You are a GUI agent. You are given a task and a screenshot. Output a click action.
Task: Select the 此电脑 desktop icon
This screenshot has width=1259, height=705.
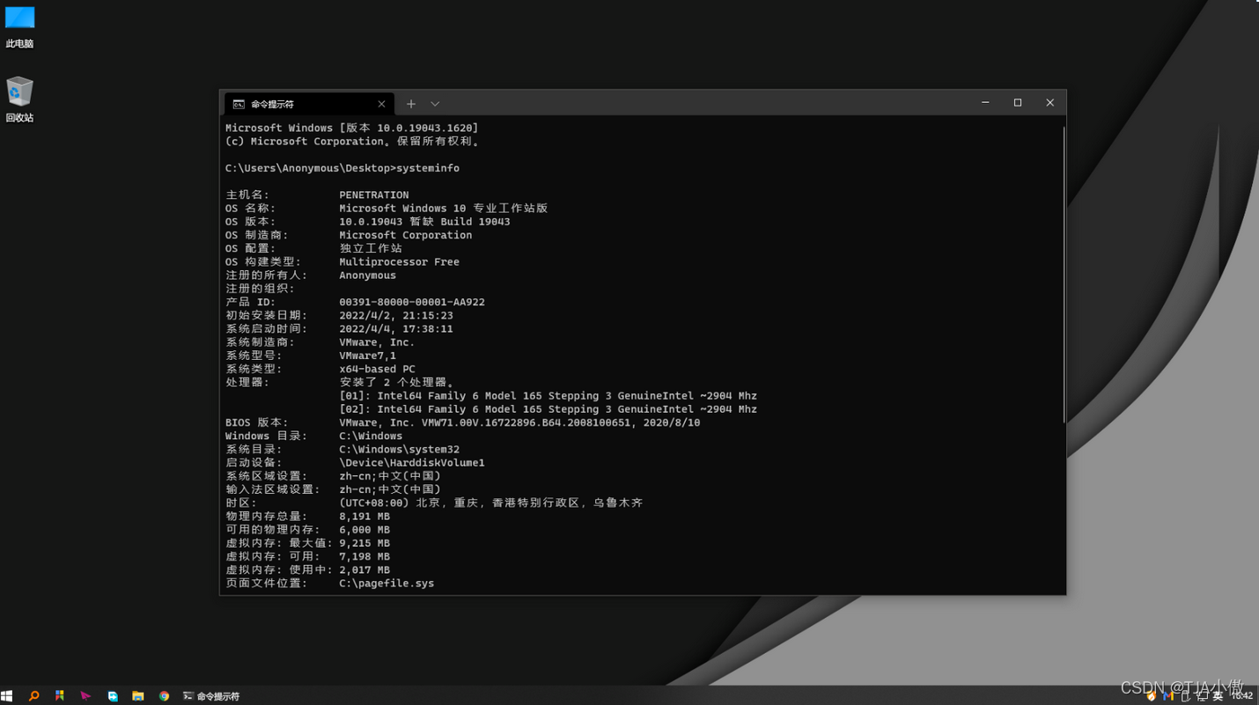19,27
